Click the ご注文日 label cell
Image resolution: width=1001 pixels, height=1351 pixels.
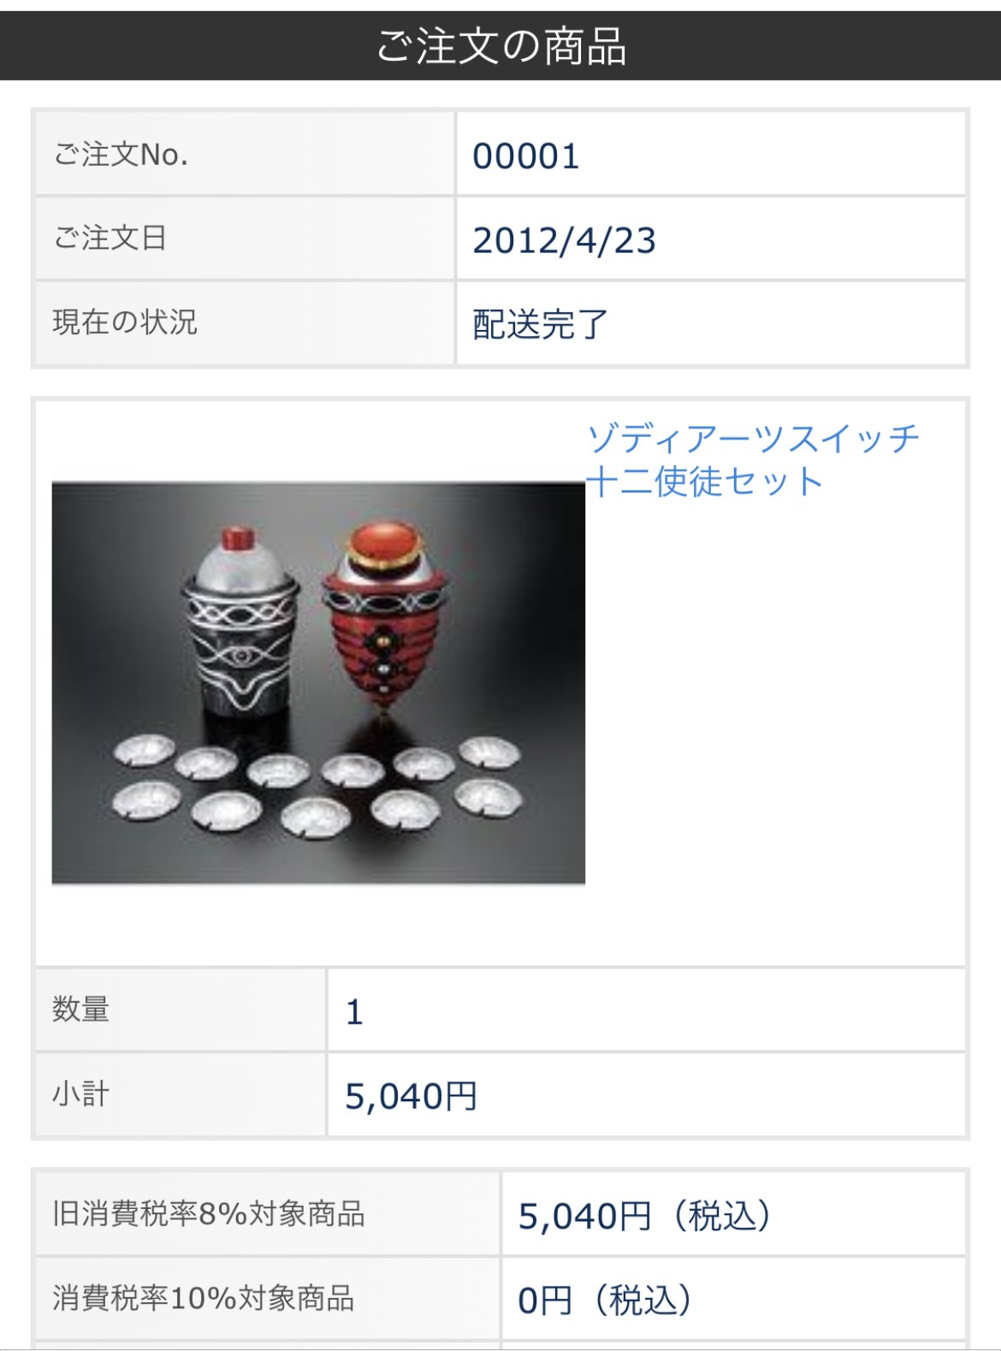click(x=245, y=238)
